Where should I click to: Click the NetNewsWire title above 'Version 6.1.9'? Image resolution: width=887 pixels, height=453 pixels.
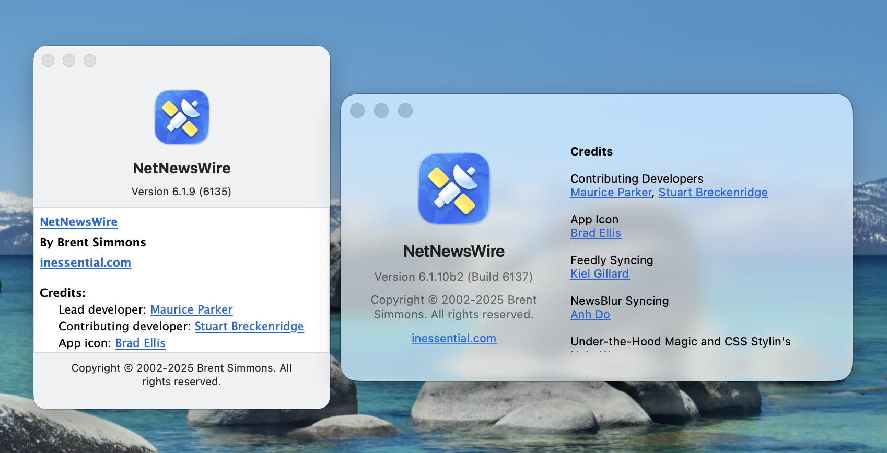coord(182,168)
